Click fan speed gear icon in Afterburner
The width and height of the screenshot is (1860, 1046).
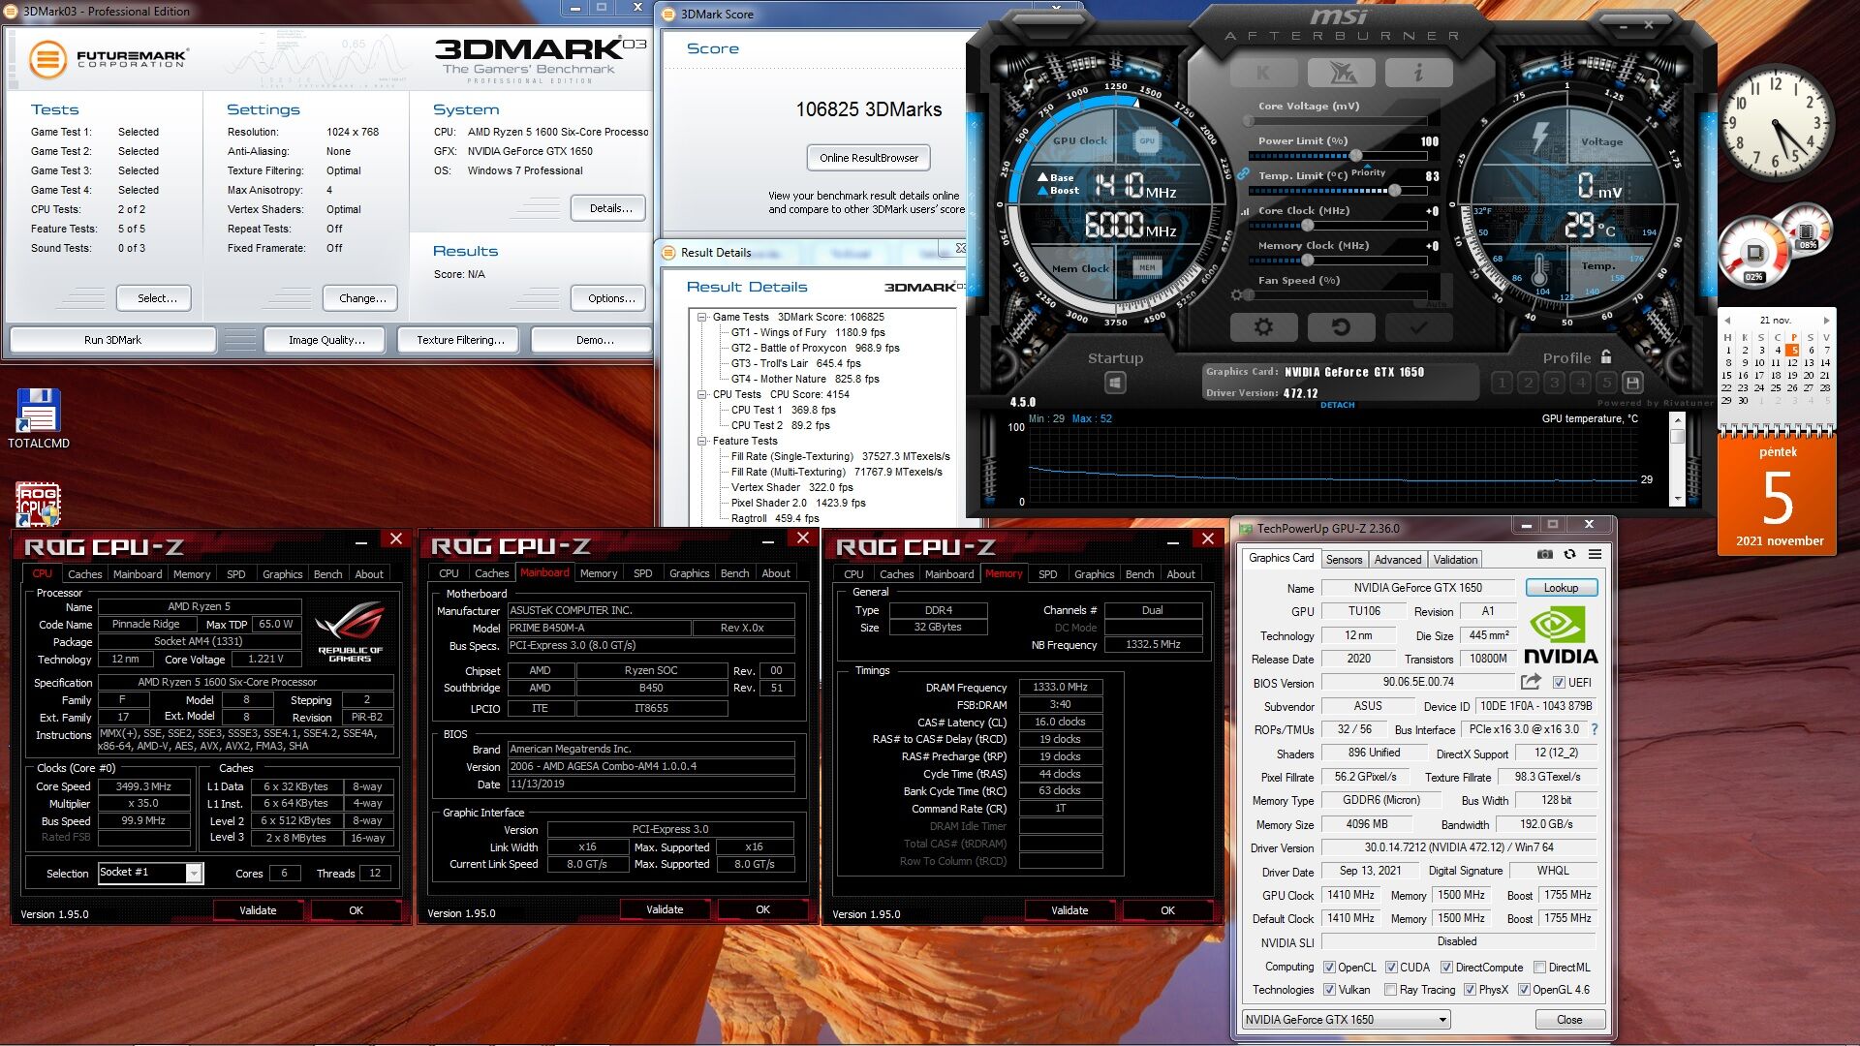click(1236, 294)
